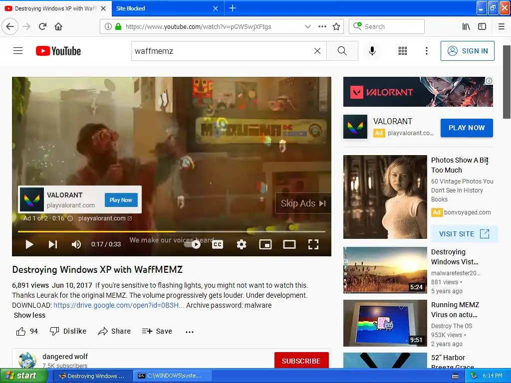This screenshot has width=511, height=383.
Task: Toggle Firefox sidebar icon
Action: 482,26
